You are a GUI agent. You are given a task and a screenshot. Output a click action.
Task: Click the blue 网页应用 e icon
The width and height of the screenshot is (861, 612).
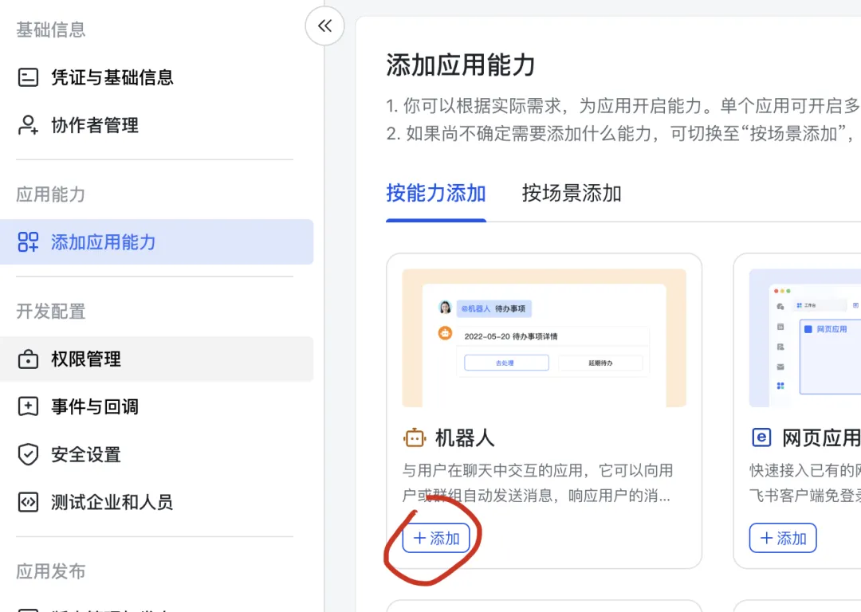pos(761,437)
